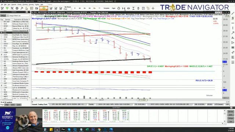This screenshot has width=235, height=132.
Task: Click the camera snapshot toolbar icon
Action: click(37, 8)
